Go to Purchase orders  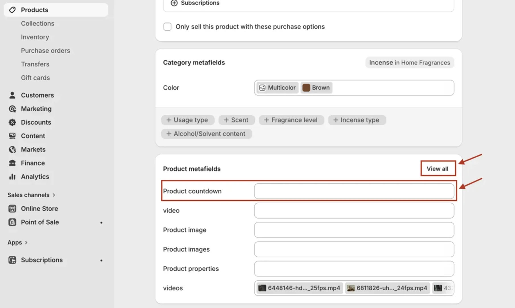[46, 51]
